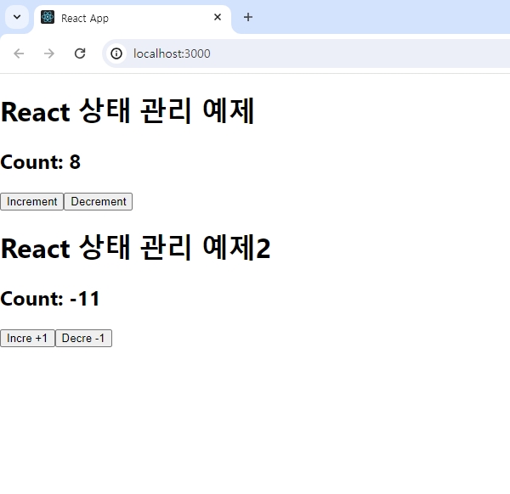Screen dimensions: 510x494
Task: Reload the localhost page
Action: pos(80,53)
